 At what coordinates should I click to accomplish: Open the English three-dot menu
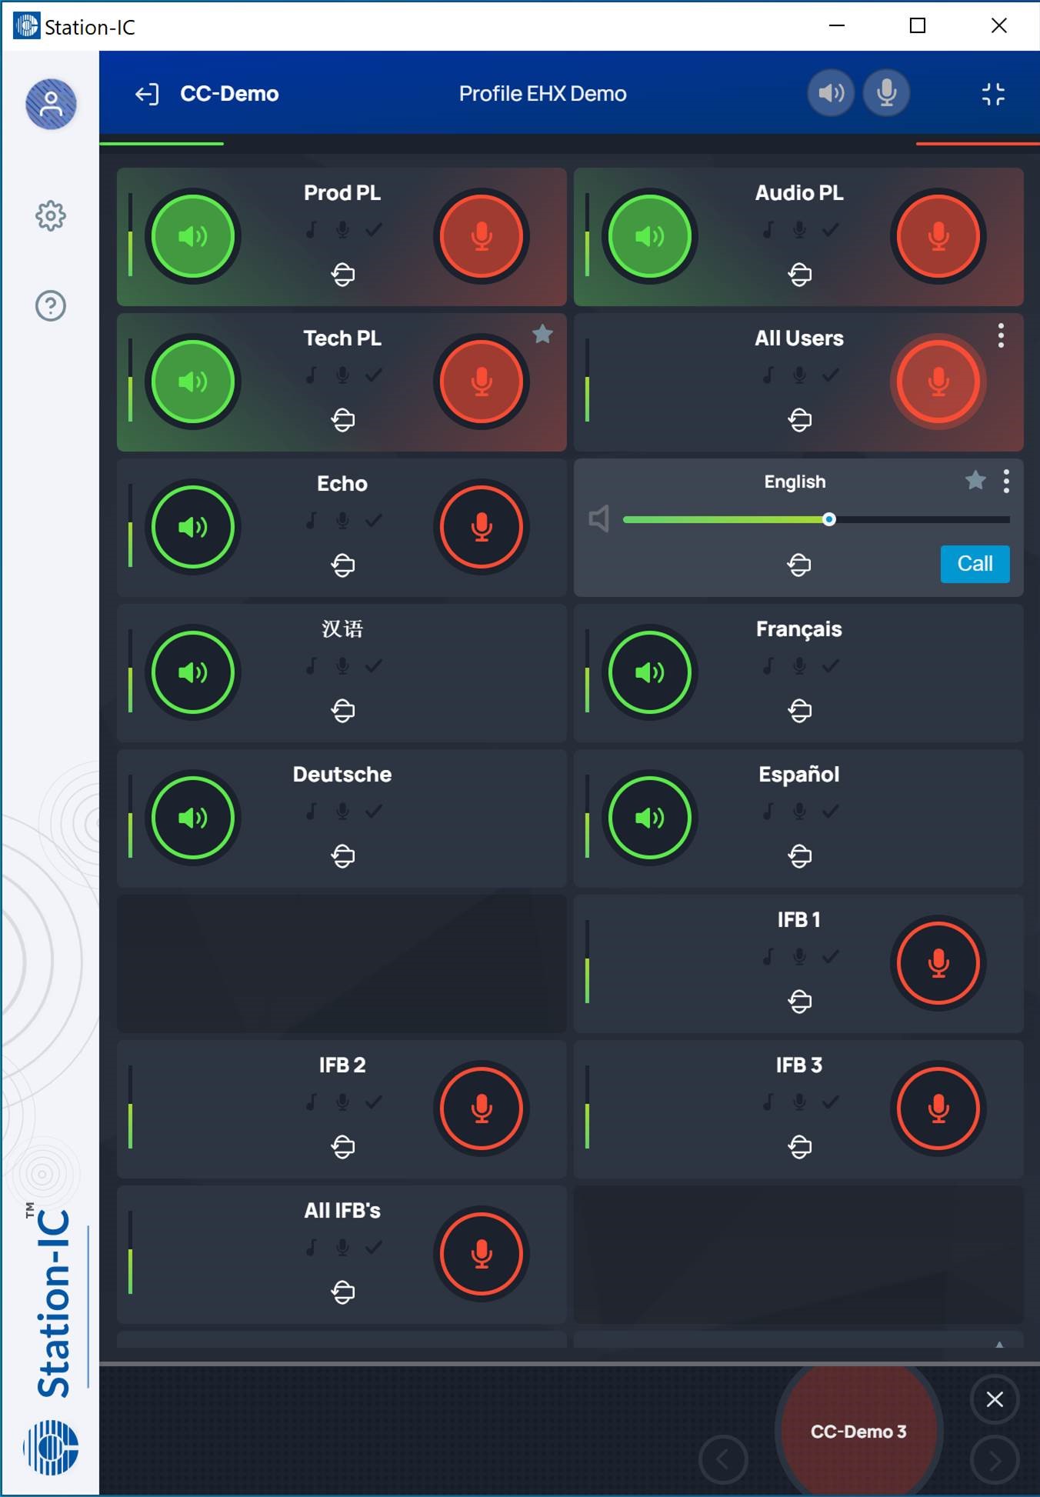tap(1006, 481)
